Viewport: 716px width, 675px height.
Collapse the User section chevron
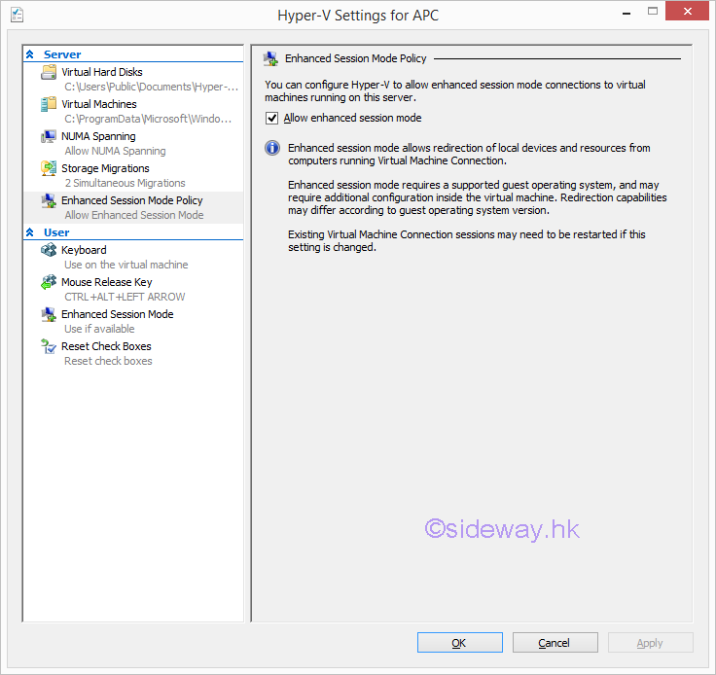coord(30,233)
